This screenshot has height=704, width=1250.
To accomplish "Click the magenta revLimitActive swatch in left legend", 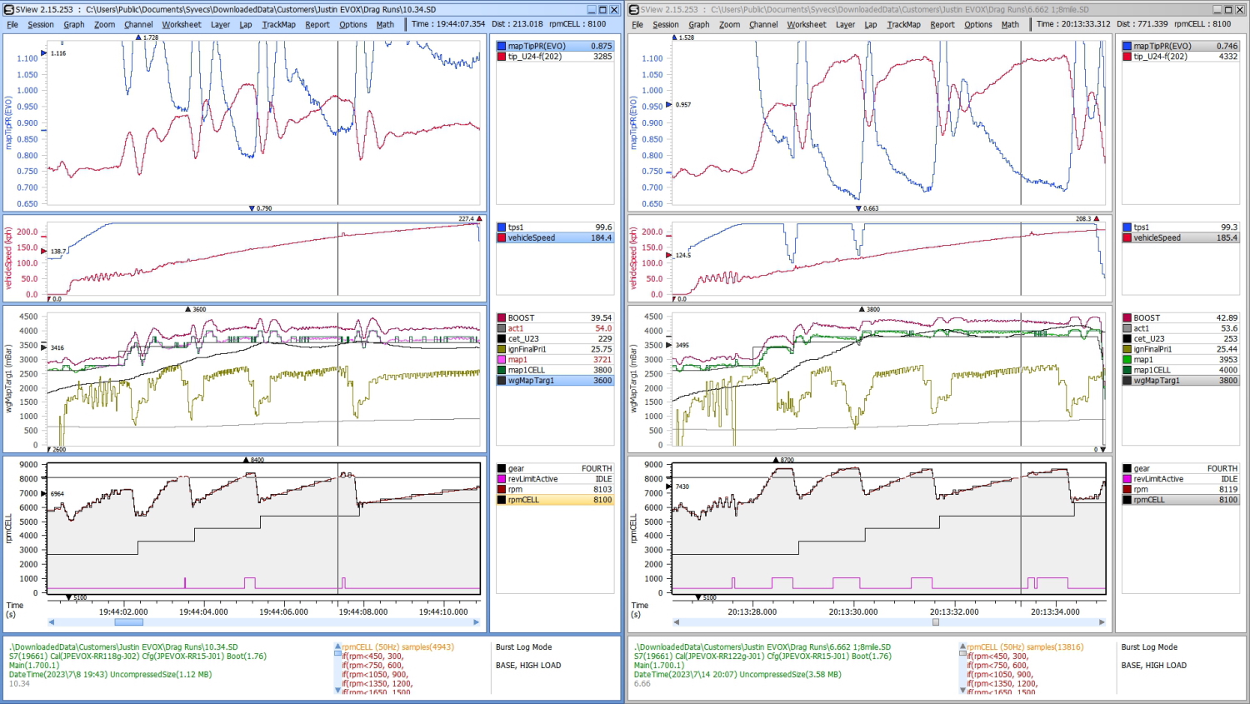I will pyautogui.click(x=502, y=479).
